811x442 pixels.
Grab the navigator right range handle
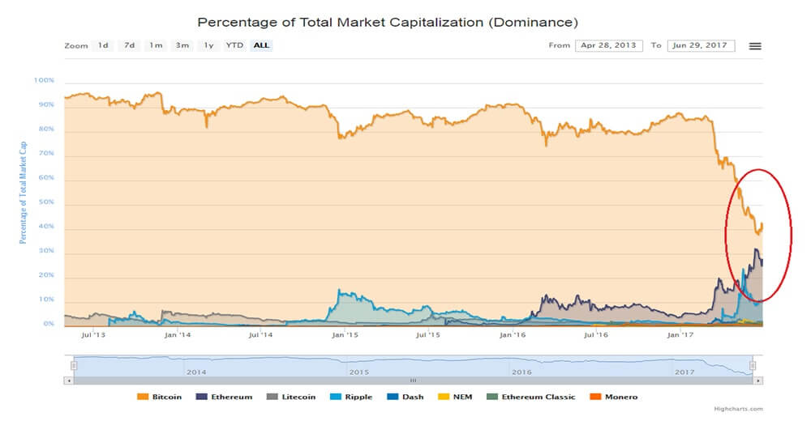click(753, 366)
